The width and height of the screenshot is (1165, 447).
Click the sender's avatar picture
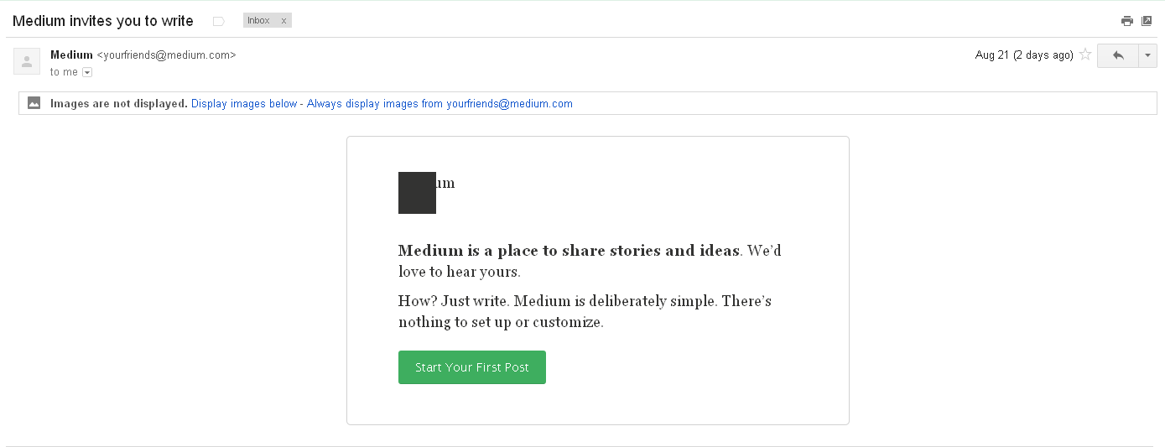[27, 61]
